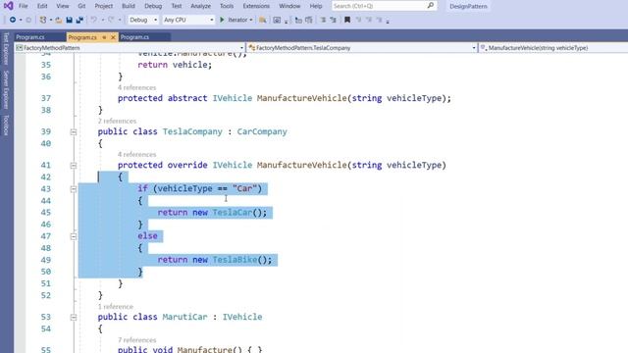Click the New Project toolbar icon
Screen dimensions: 628x353
[43, 20]
